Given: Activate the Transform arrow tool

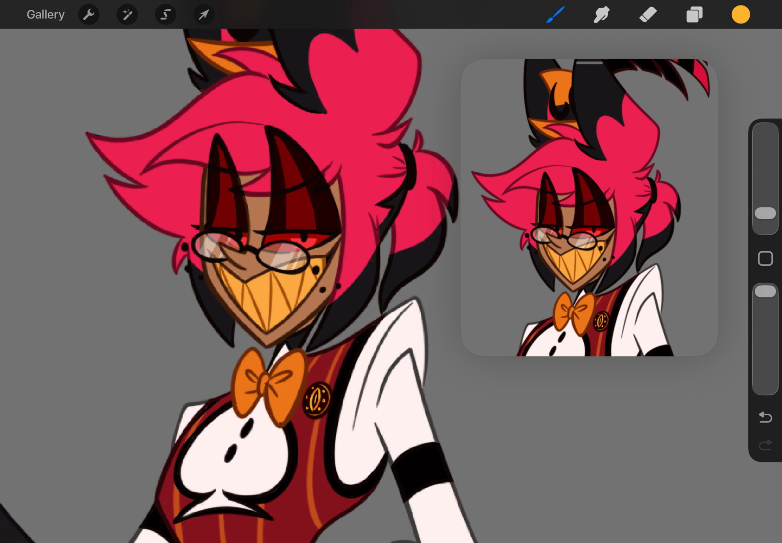Looking at the screenshot, I should 204,15.
